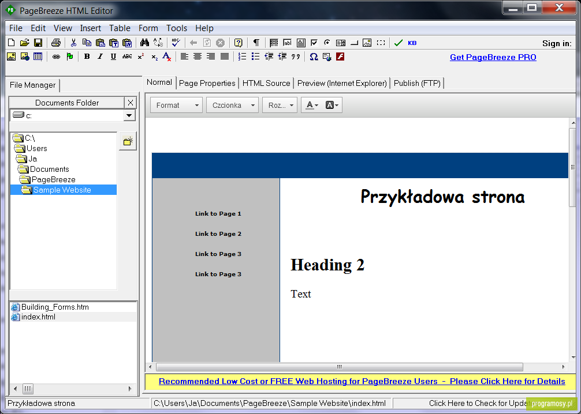581x414 pixels.
Task: Insert a bulleted list
Action: 255,57
